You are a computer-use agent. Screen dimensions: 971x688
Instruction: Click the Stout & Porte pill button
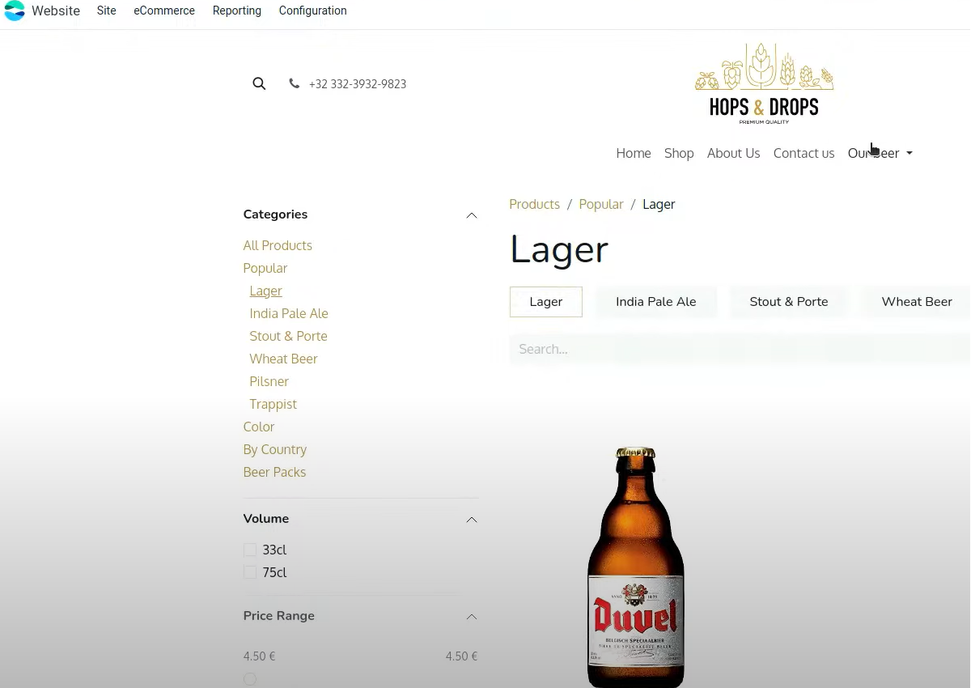(x=789, y=302)
